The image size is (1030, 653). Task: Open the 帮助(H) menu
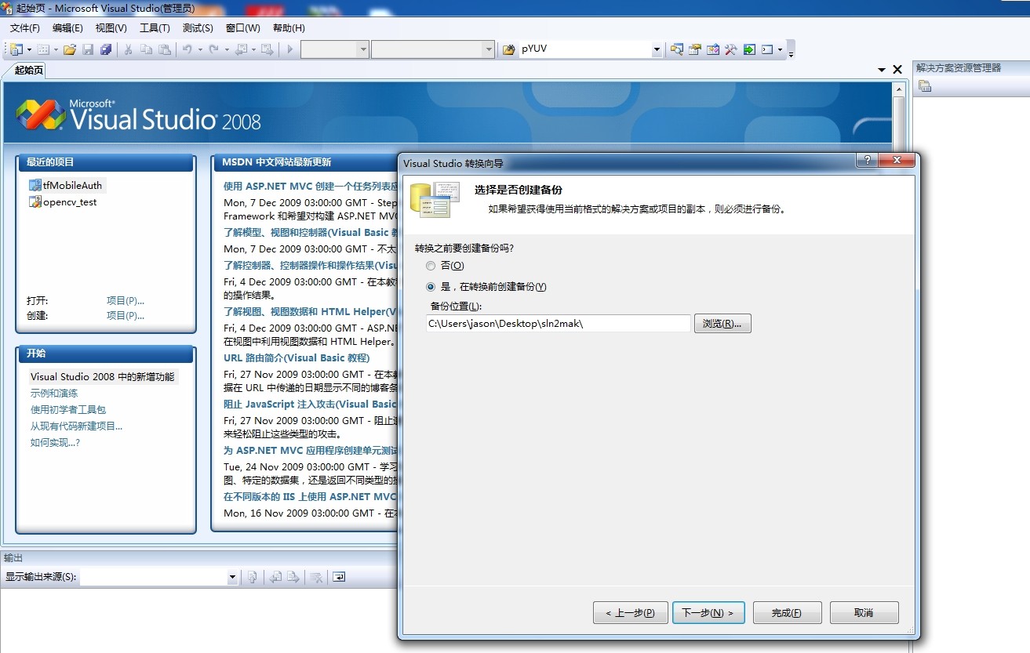pyautogui.click(x=289, y=28)
